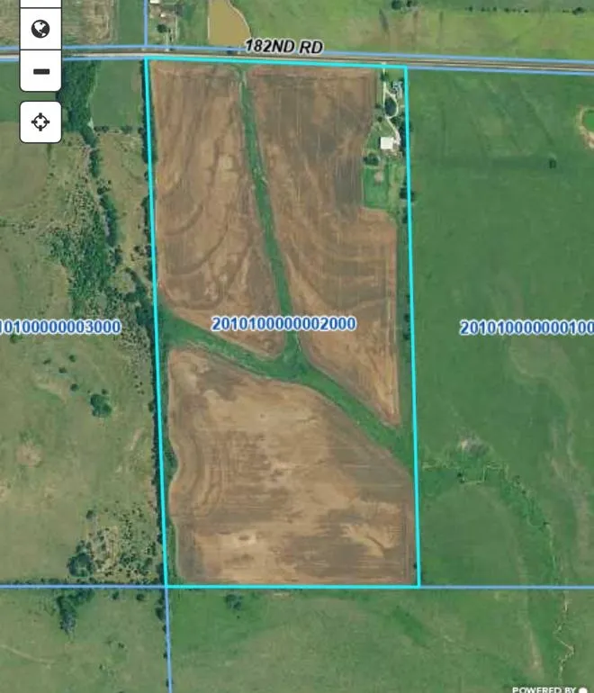Click the white-roofed farm building in highlighted parcel
The width and height of the screenshot is (594, 693).
(x=389, y=143)
